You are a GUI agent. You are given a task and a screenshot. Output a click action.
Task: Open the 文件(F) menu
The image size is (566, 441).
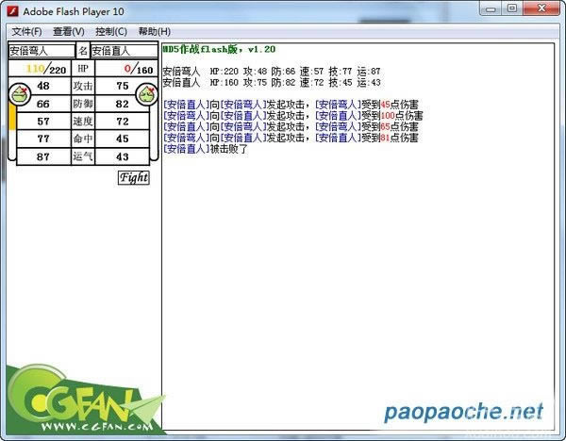[26, 31]
